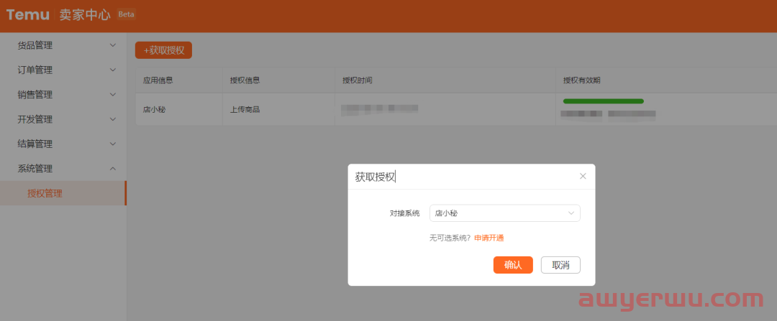Image resolution: width=777 pixels, height=321 pixels.
Task: Click the 卖家中心 header title
Action: (x=85, y=15)
